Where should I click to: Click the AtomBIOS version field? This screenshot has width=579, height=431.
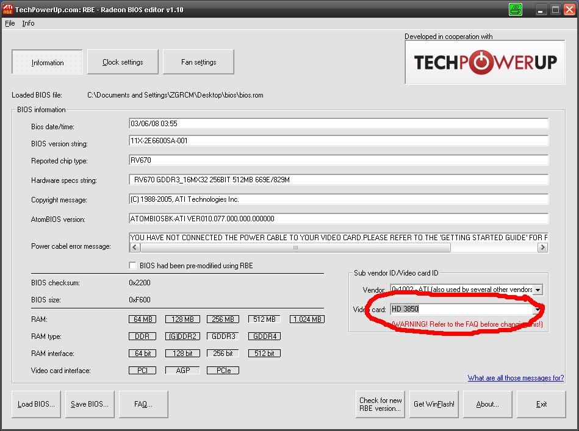339,219
